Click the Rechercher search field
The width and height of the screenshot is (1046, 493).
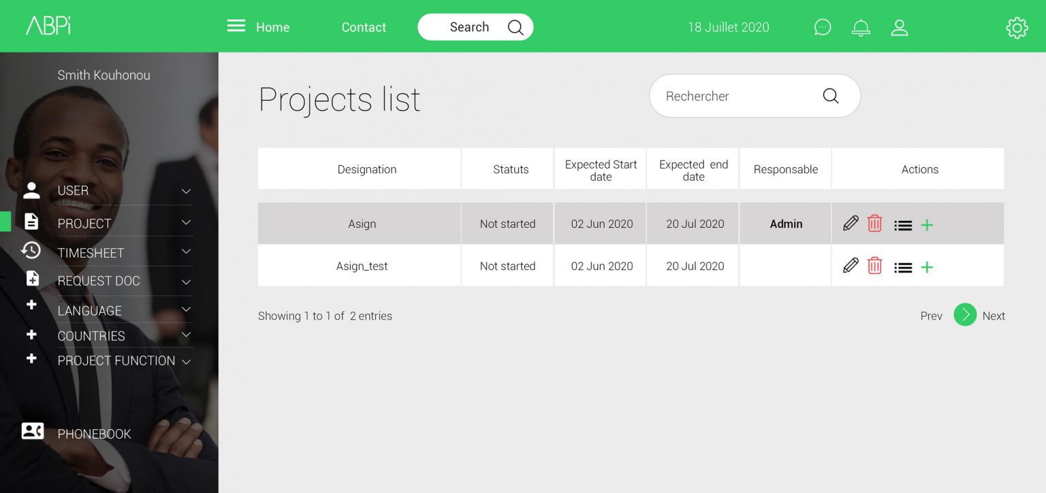[735, 96]
